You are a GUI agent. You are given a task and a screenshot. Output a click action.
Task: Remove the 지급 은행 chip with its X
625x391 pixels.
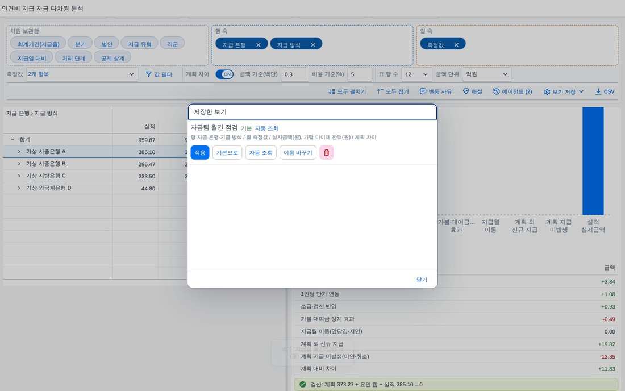coord(259,45)
